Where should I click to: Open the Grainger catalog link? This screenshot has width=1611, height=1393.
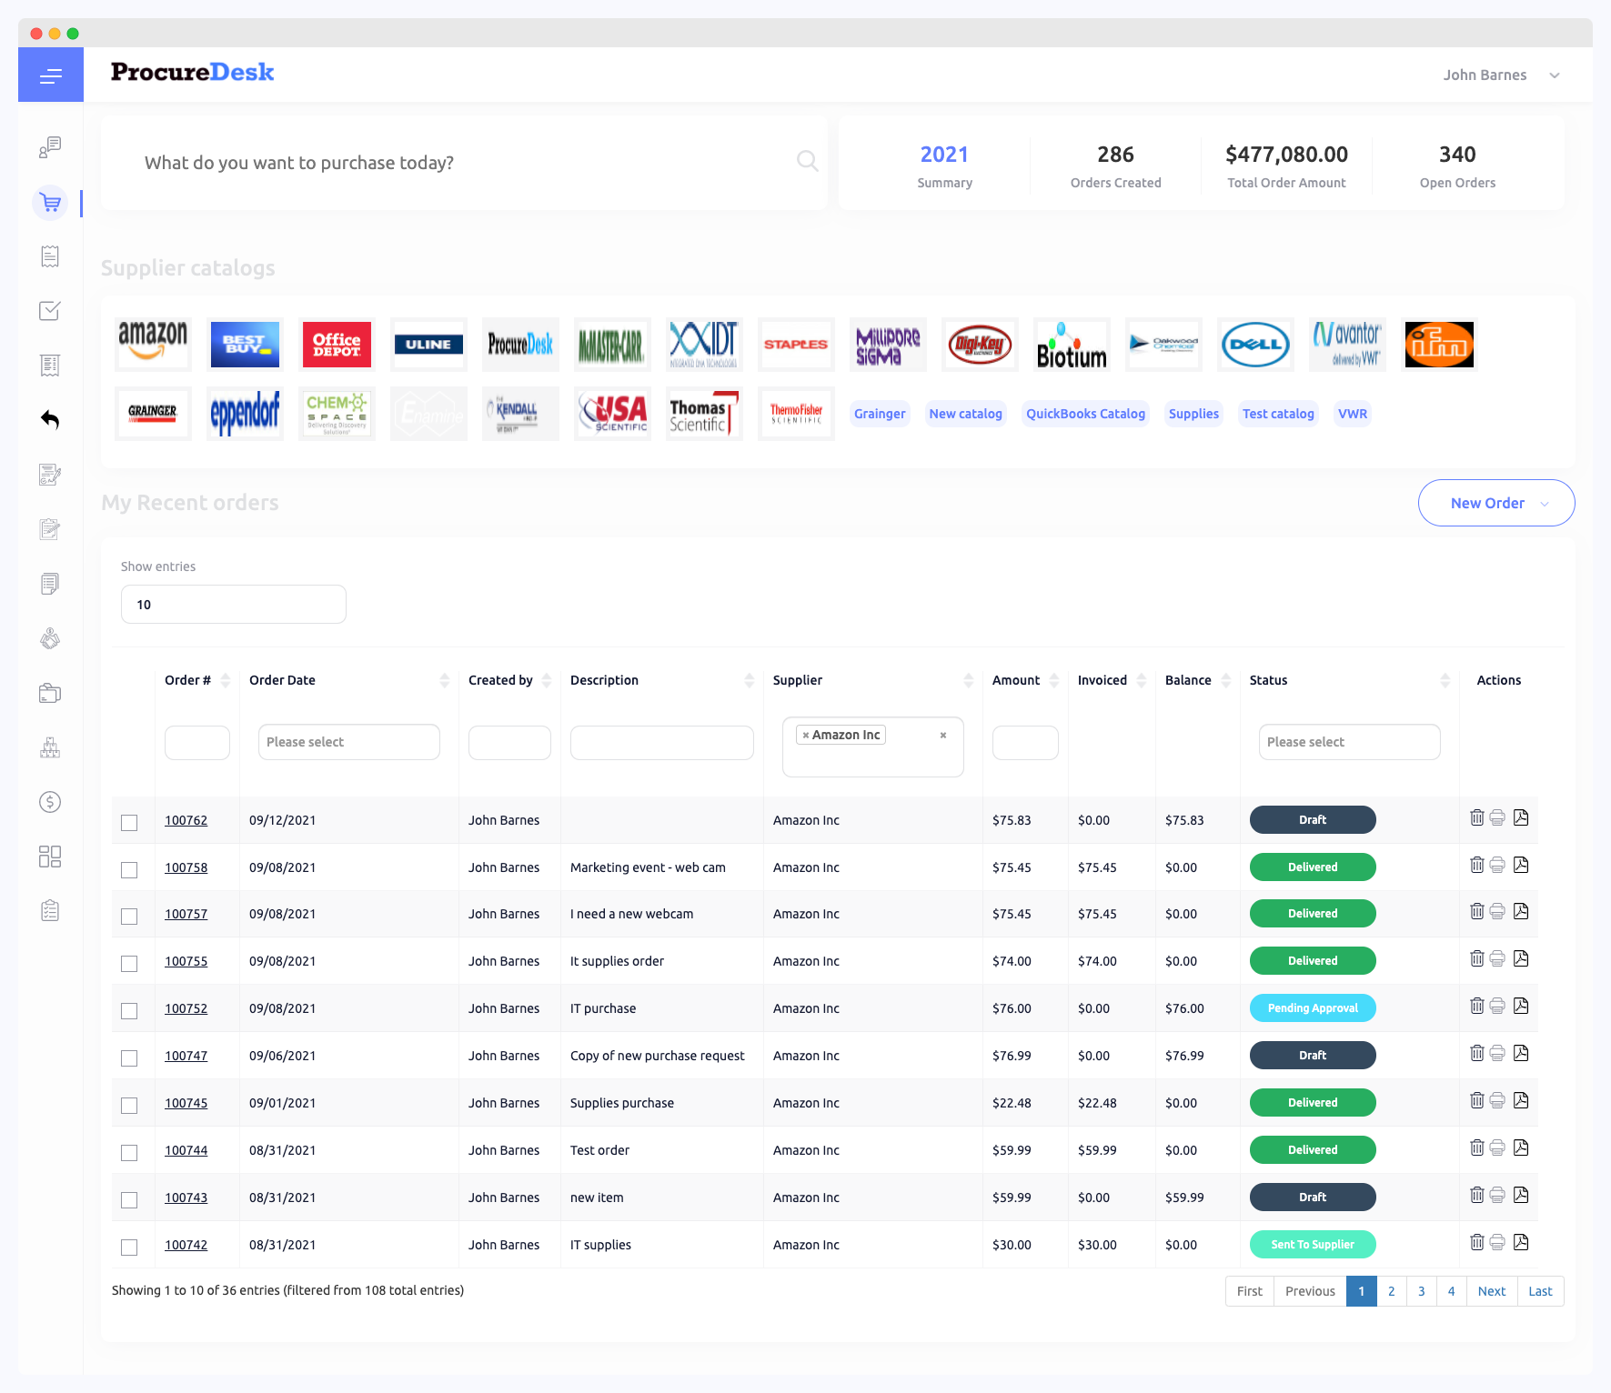click(x=879, y=414)
